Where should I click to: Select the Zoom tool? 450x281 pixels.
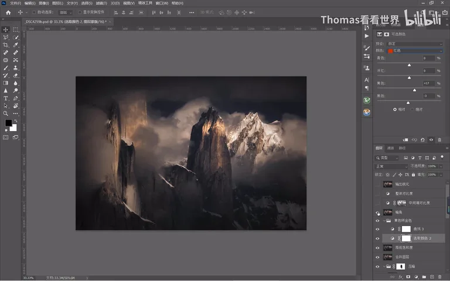pos(5,114)
